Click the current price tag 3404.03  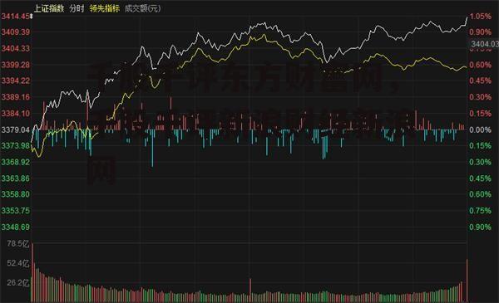(x=484, y=44)
